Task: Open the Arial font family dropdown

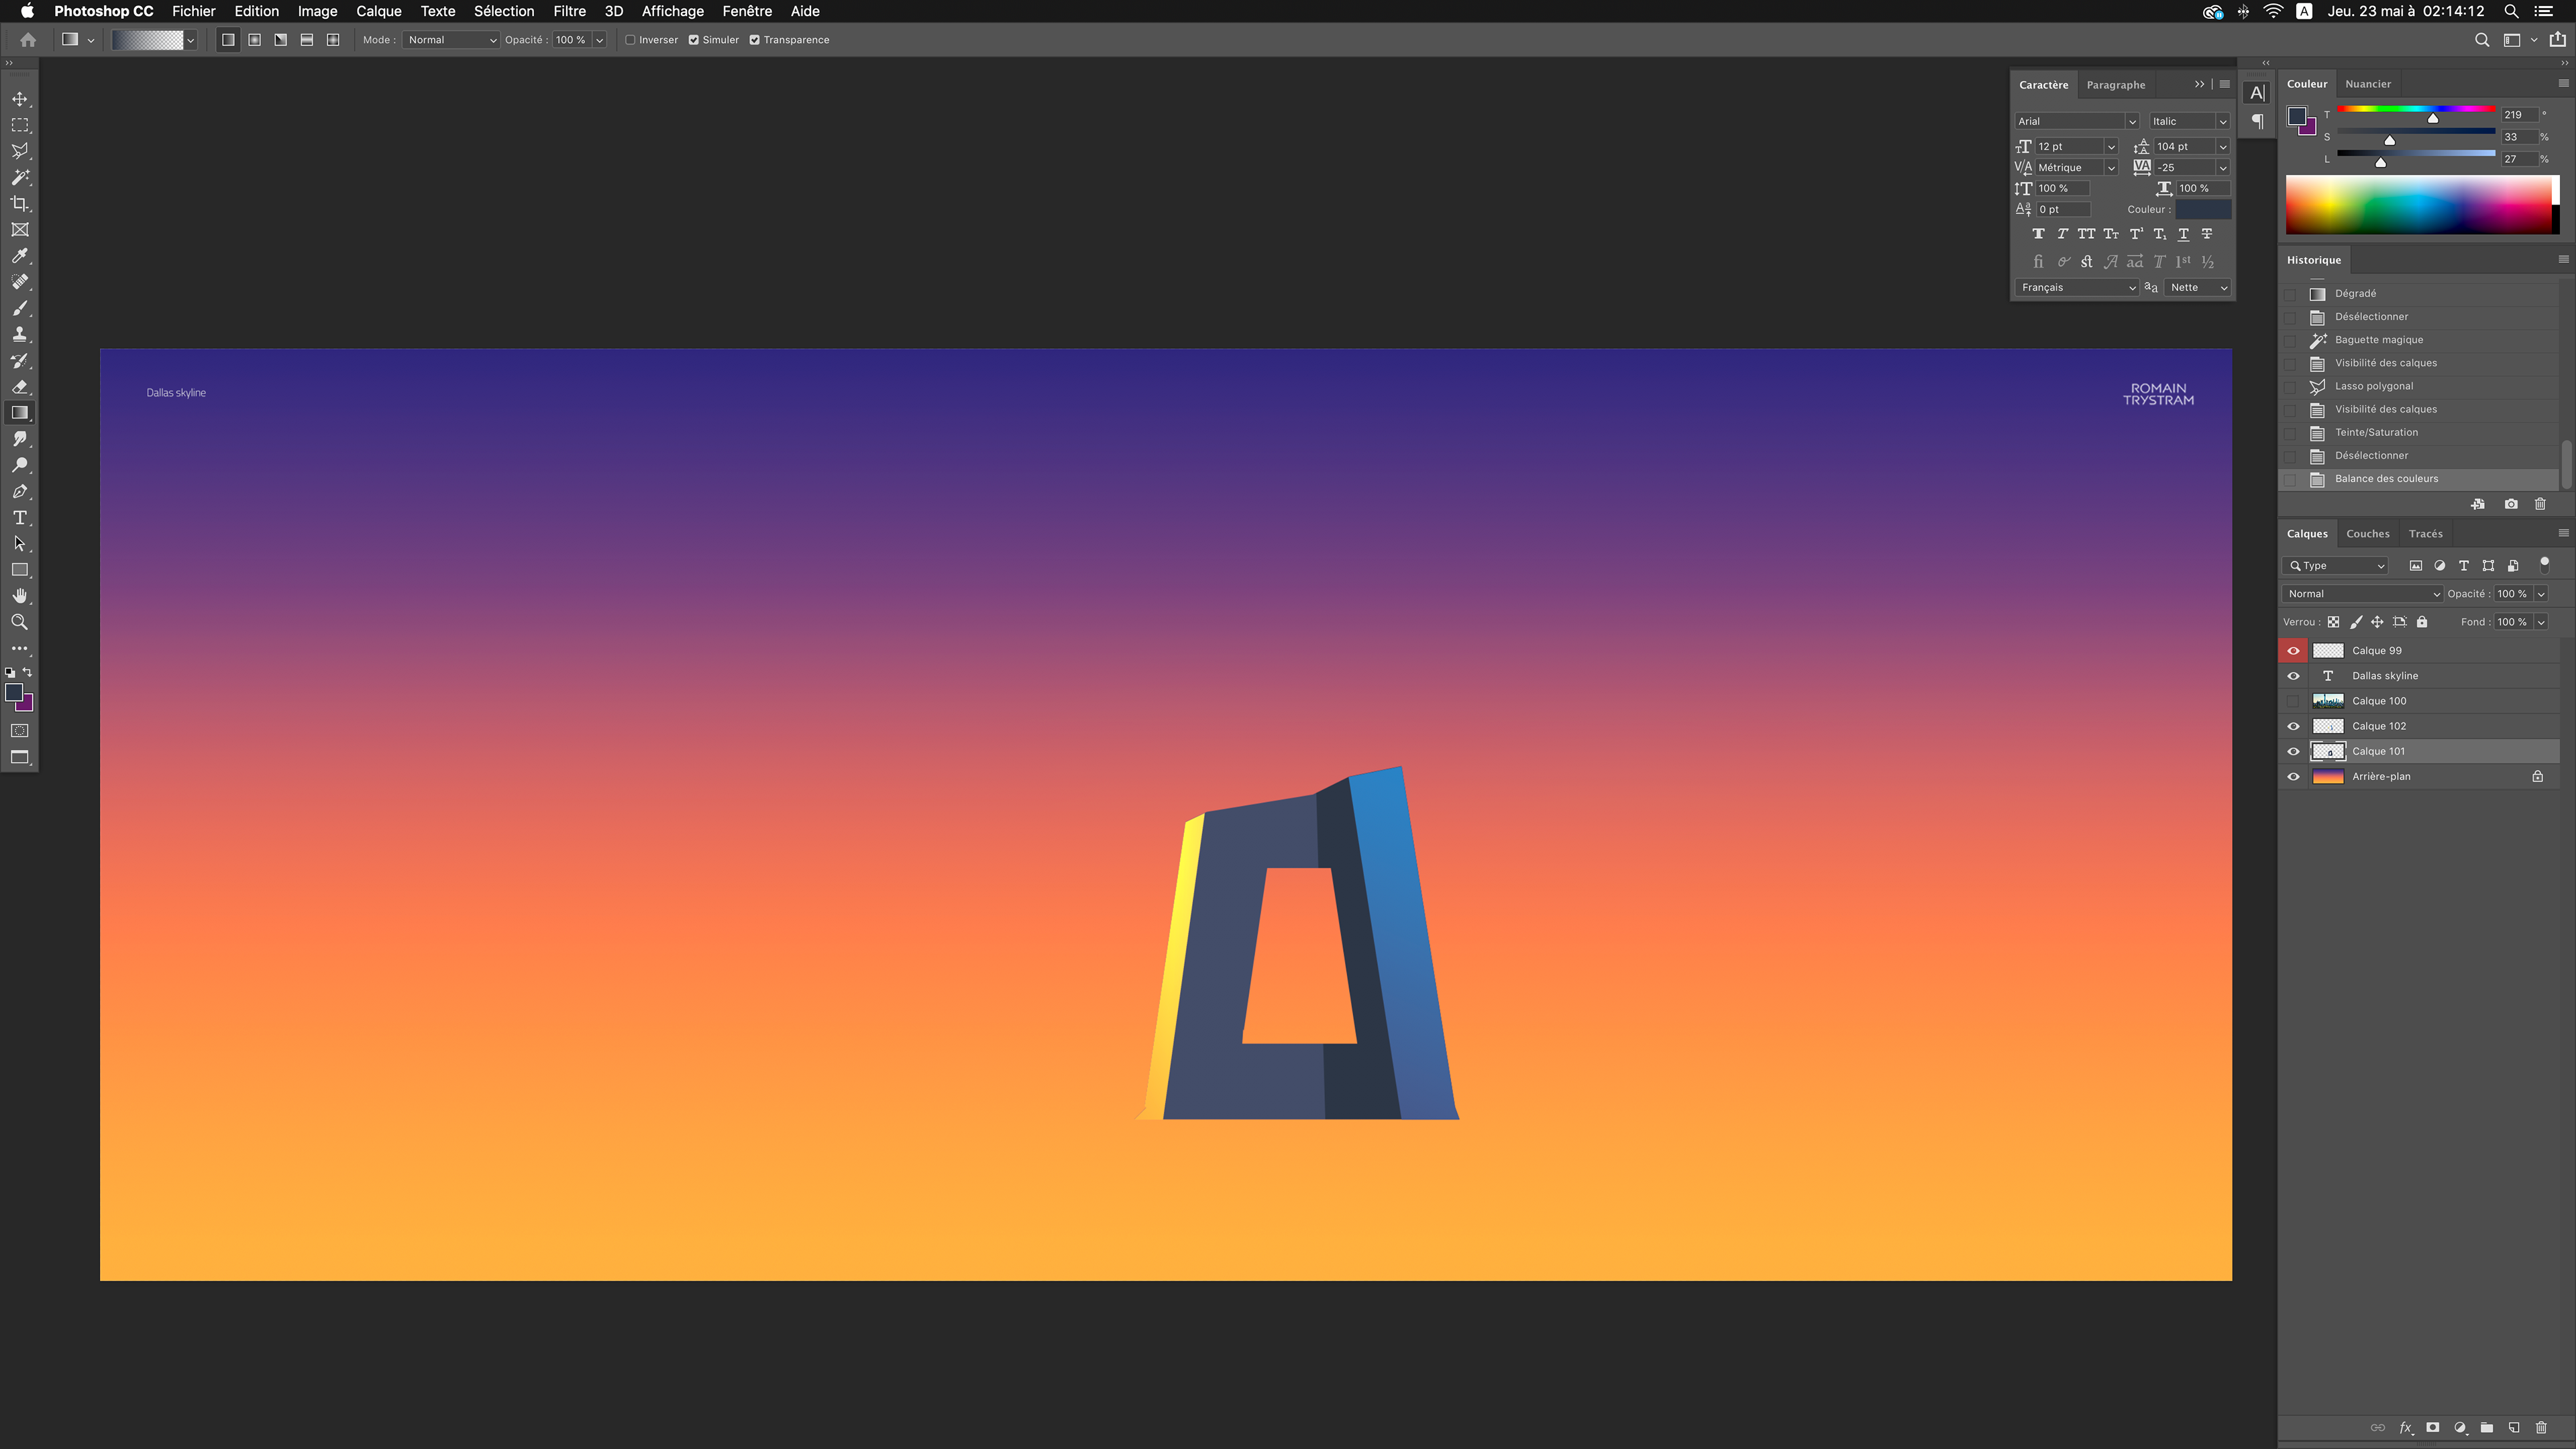Action: coord(2076,121)
